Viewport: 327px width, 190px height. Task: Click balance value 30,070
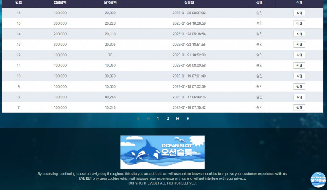tap(110, 76)
